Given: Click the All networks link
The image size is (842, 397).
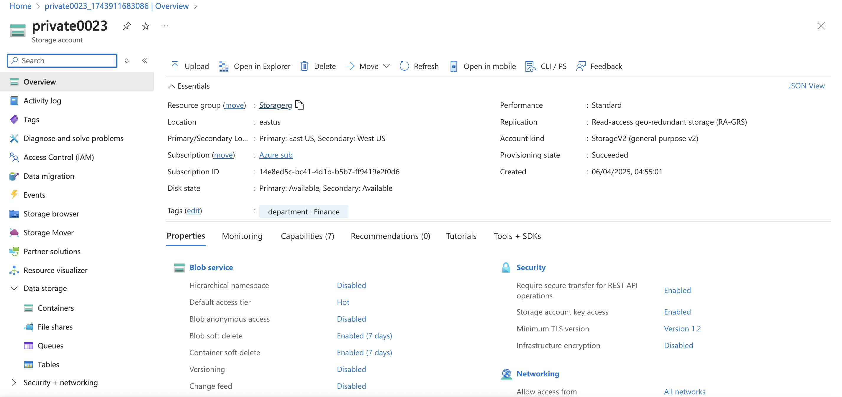Looking at the screenshot, I should [684, 392].
